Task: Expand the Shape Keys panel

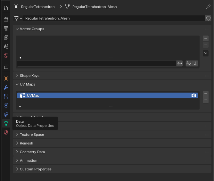Action: point(29,76)
